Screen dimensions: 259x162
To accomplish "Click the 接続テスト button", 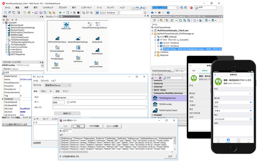I will pos(67,113).
